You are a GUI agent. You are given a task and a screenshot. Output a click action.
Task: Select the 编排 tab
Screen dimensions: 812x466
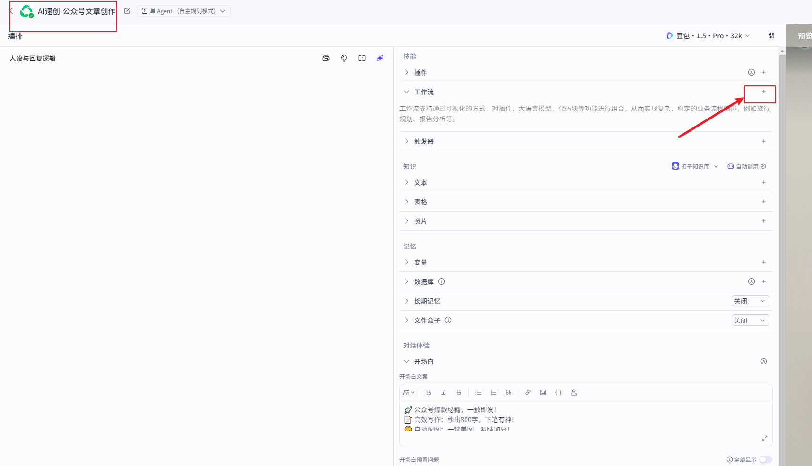click(15, 36)
